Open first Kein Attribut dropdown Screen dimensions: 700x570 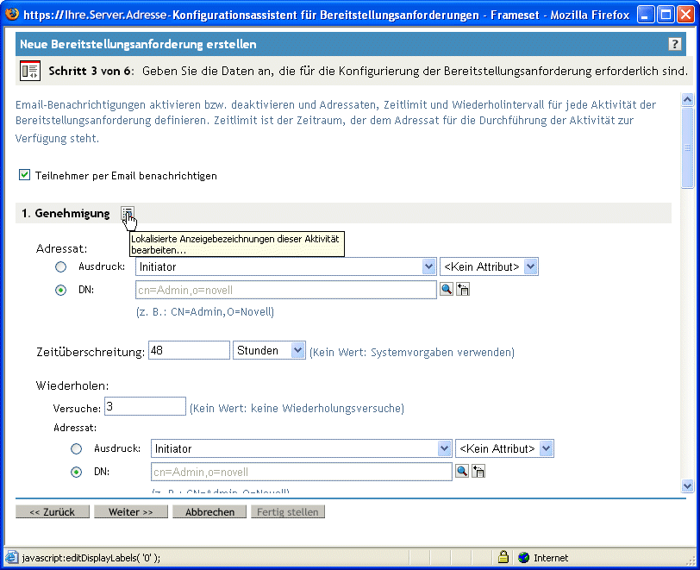(x=490, y=266)
